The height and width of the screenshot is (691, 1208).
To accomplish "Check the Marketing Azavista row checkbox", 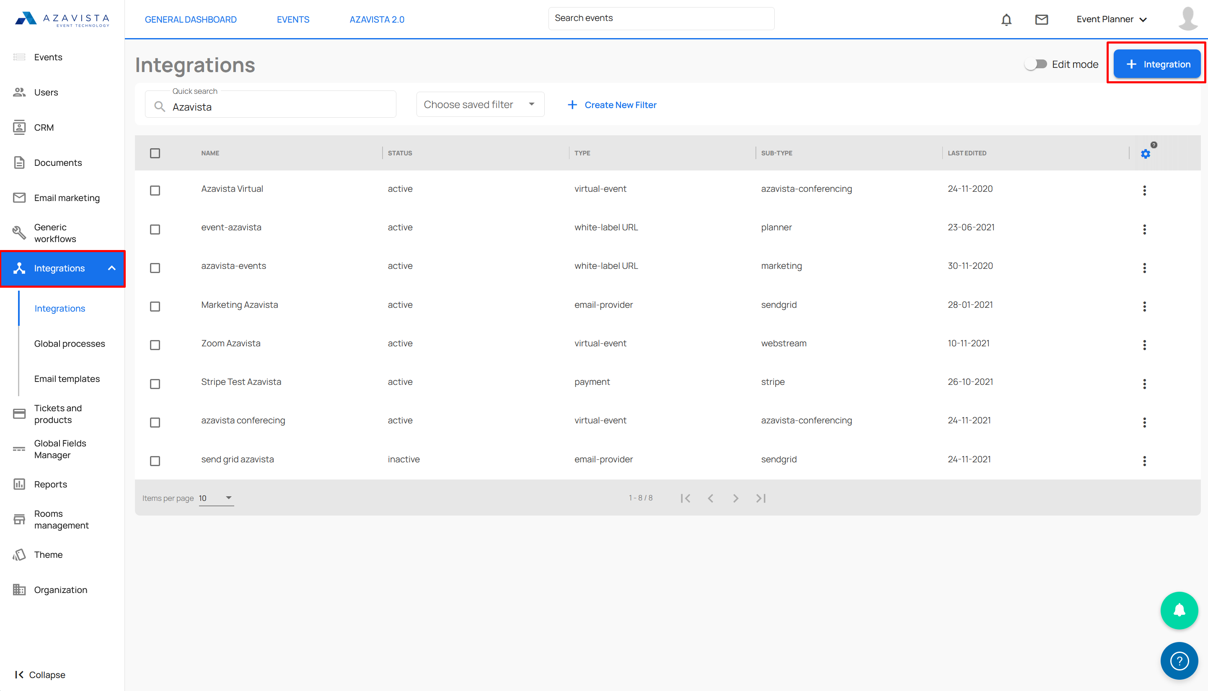I will (x=155, y=306).
